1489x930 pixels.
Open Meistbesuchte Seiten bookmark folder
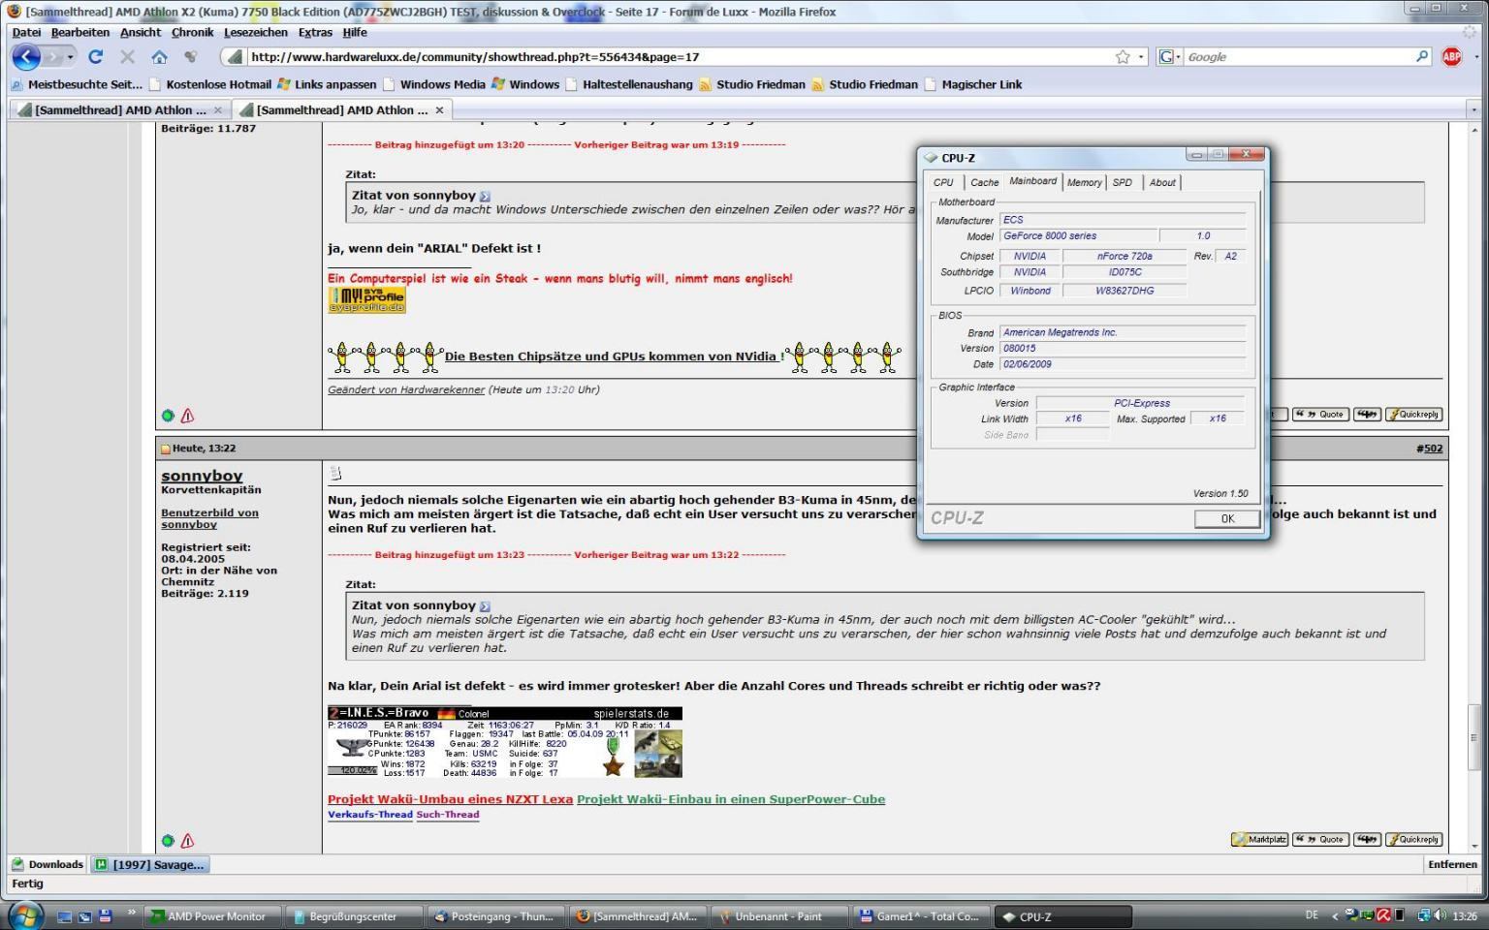77,84
